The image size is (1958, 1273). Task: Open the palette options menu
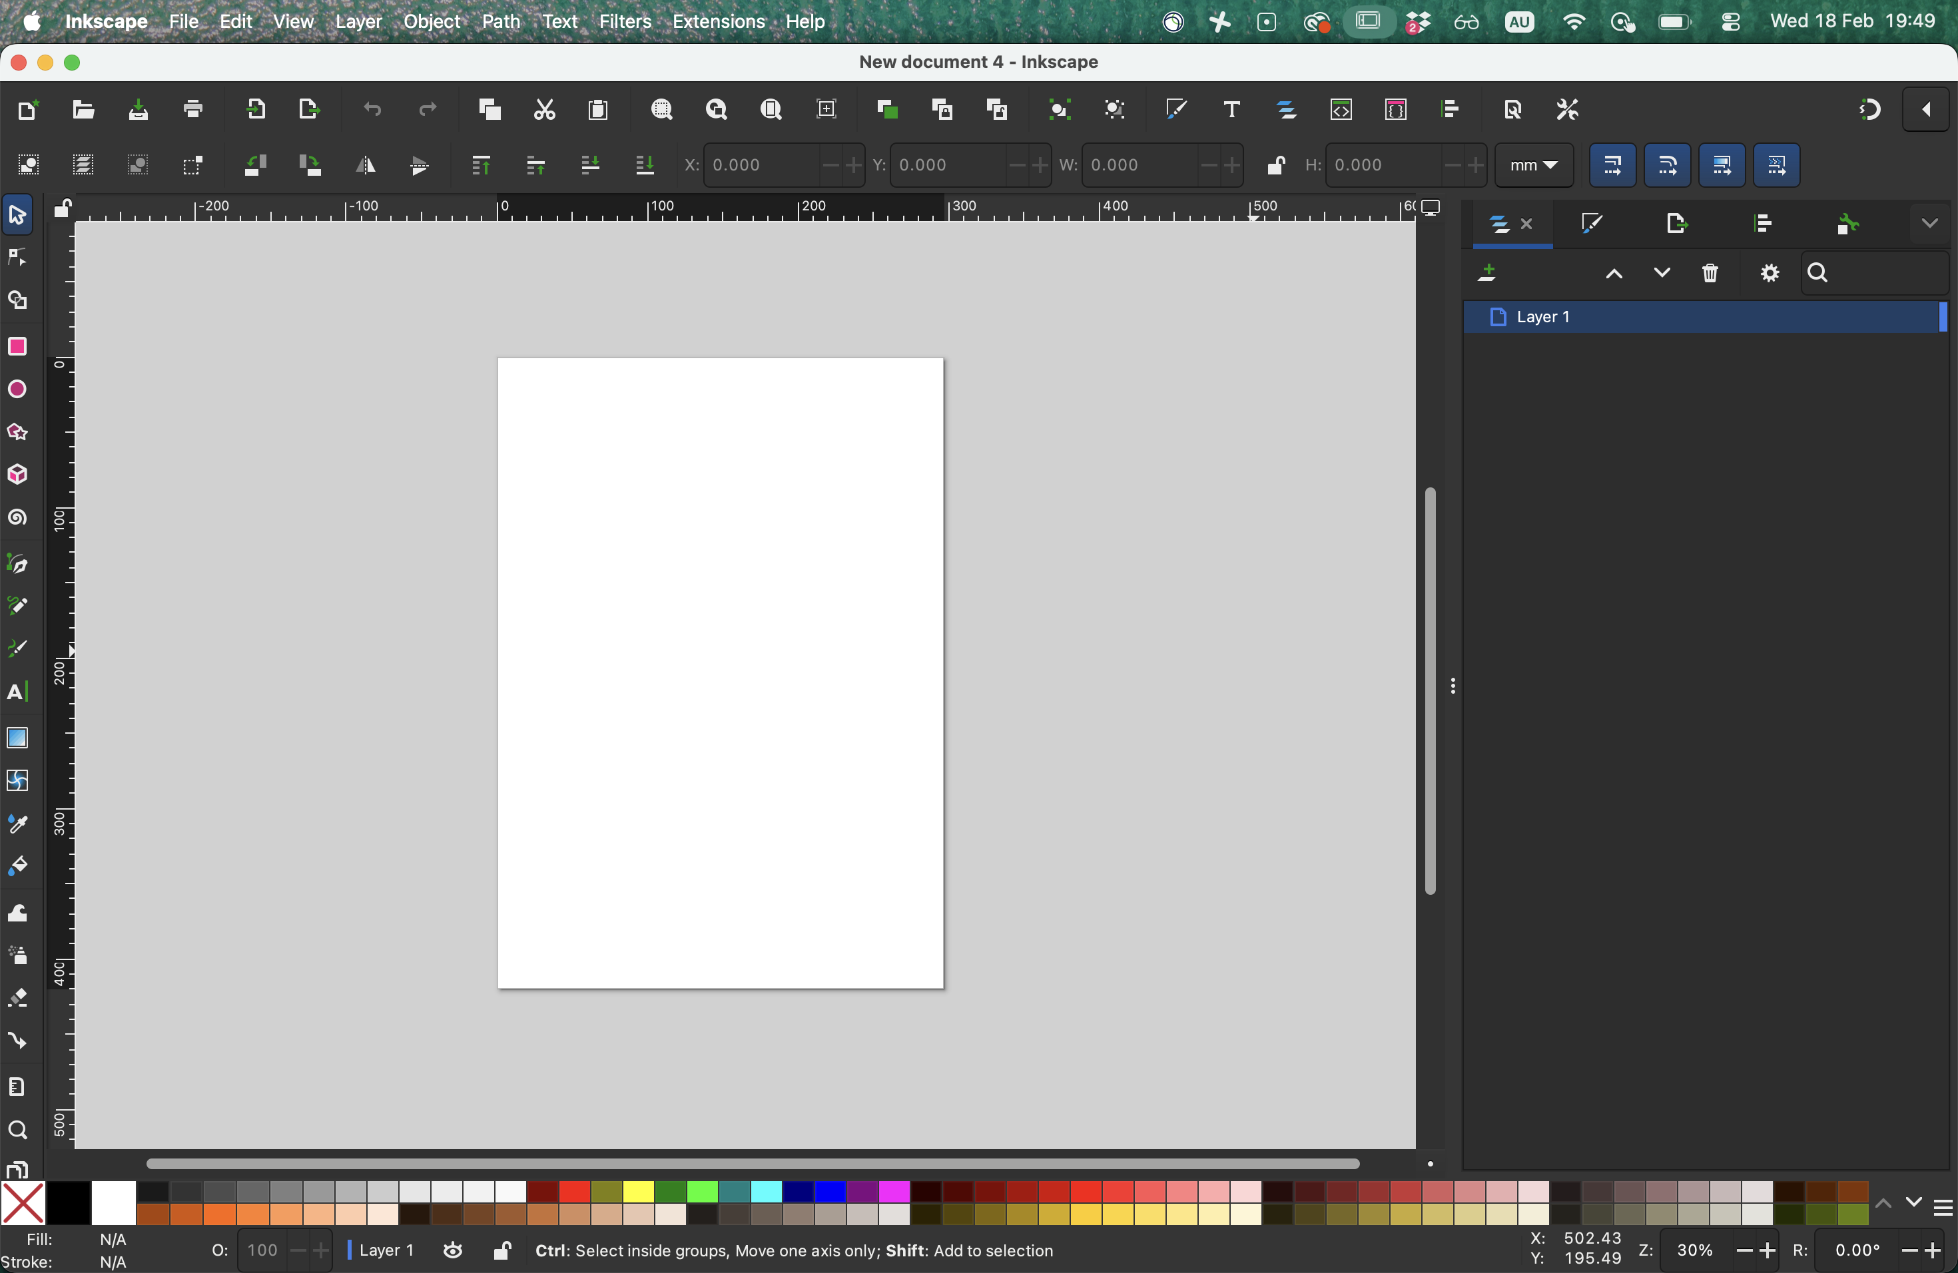pos(1943,1208)
